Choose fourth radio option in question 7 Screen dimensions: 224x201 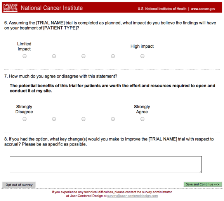pos(113,119)
